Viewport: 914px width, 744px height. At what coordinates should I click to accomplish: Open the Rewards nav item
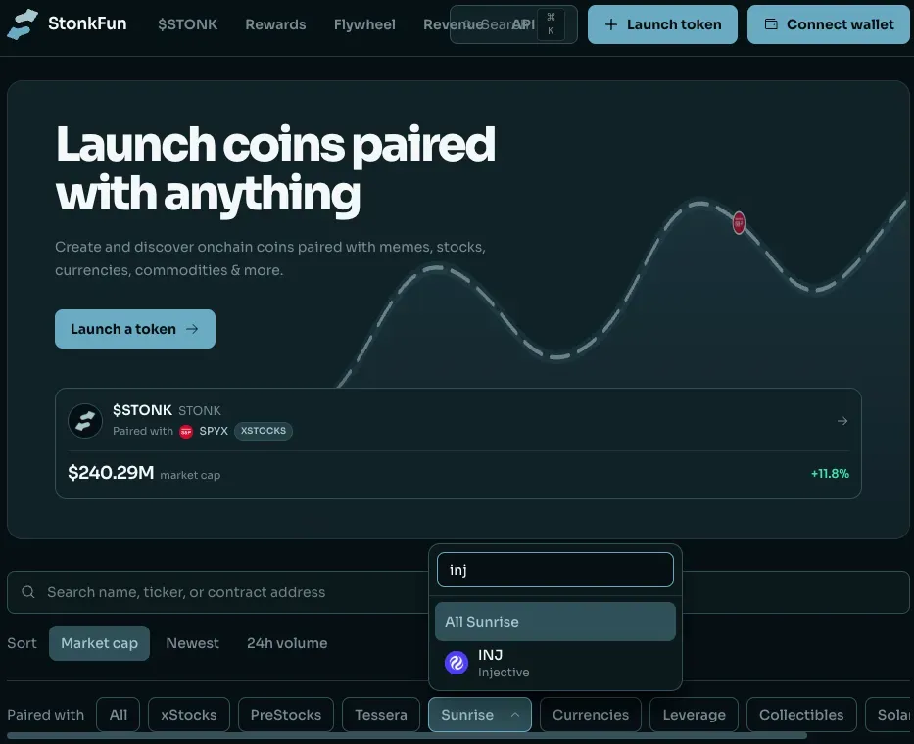[x=275, y=24]
